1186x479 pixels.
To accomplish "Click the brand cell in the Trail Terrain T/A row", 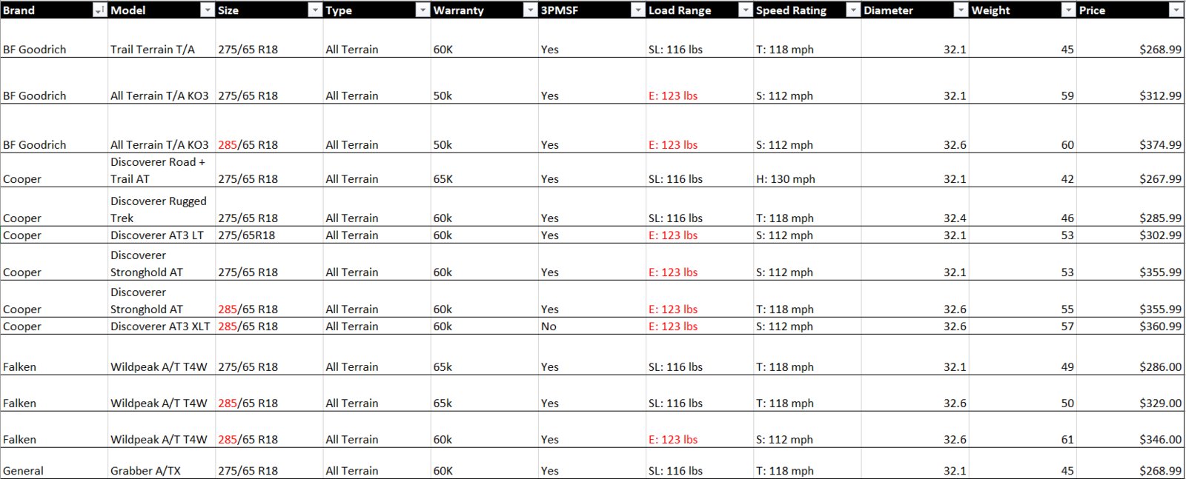I will point(54,38).
